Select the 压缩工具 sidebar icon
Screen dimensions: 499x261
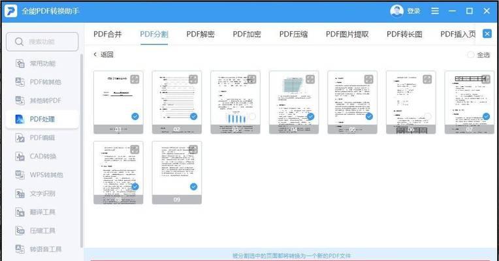tap(20, 230)
